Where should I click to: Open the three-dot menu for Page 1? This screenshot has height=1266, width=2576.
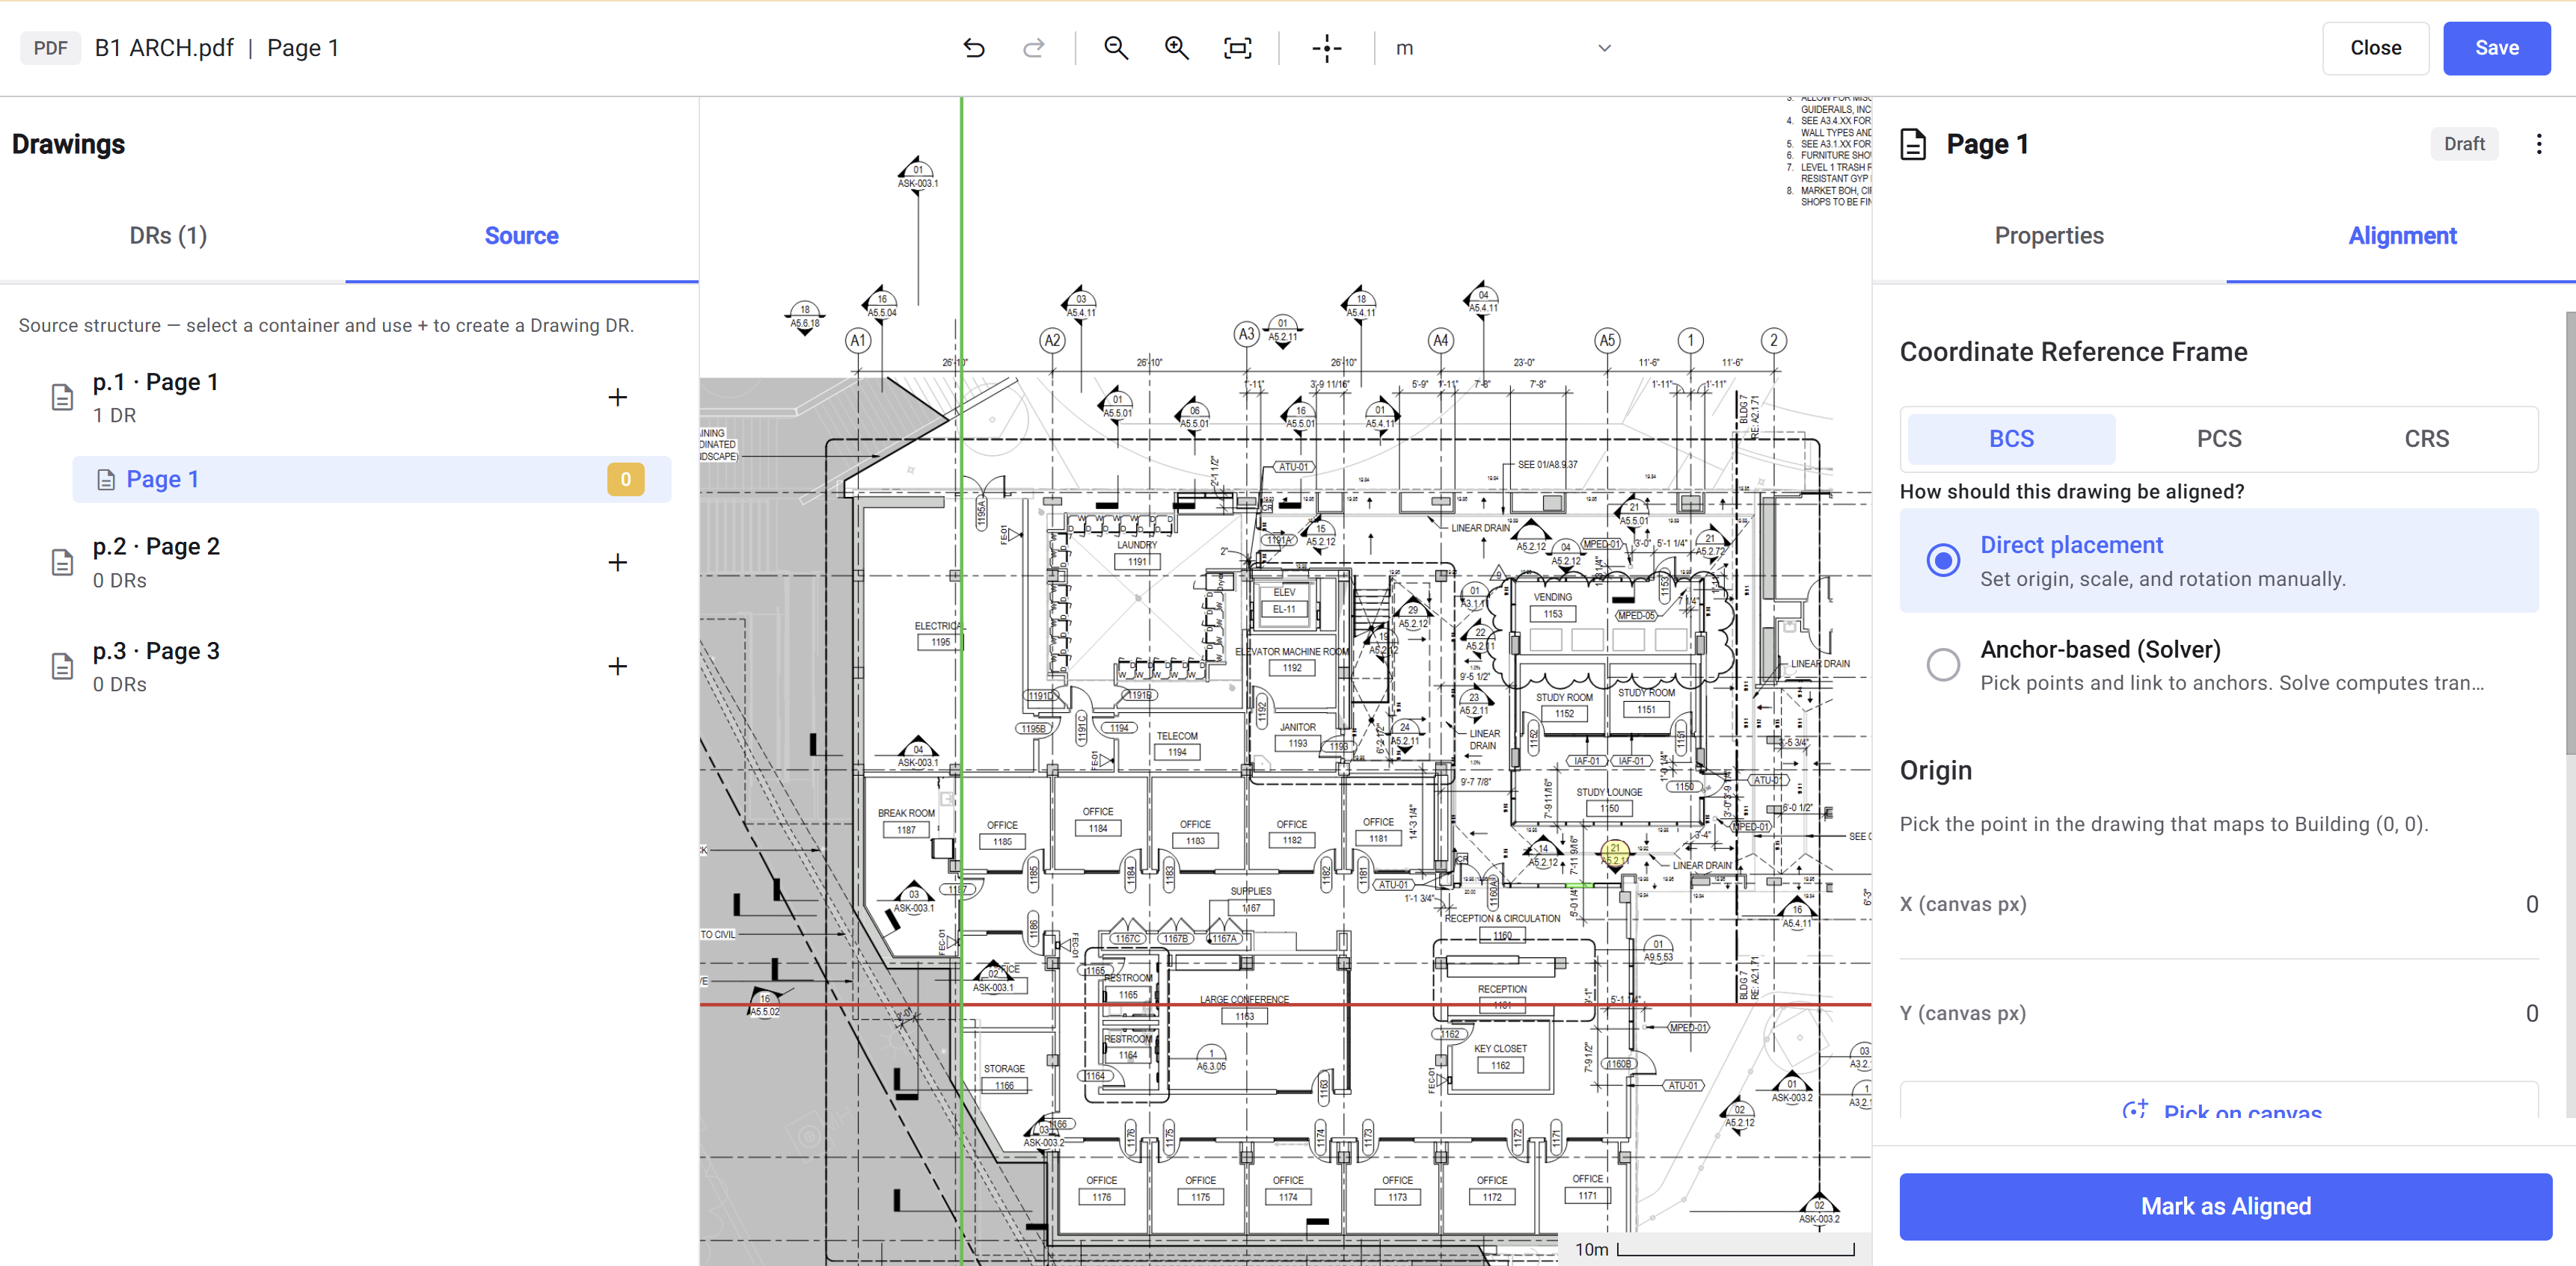tap(2538, 144)
